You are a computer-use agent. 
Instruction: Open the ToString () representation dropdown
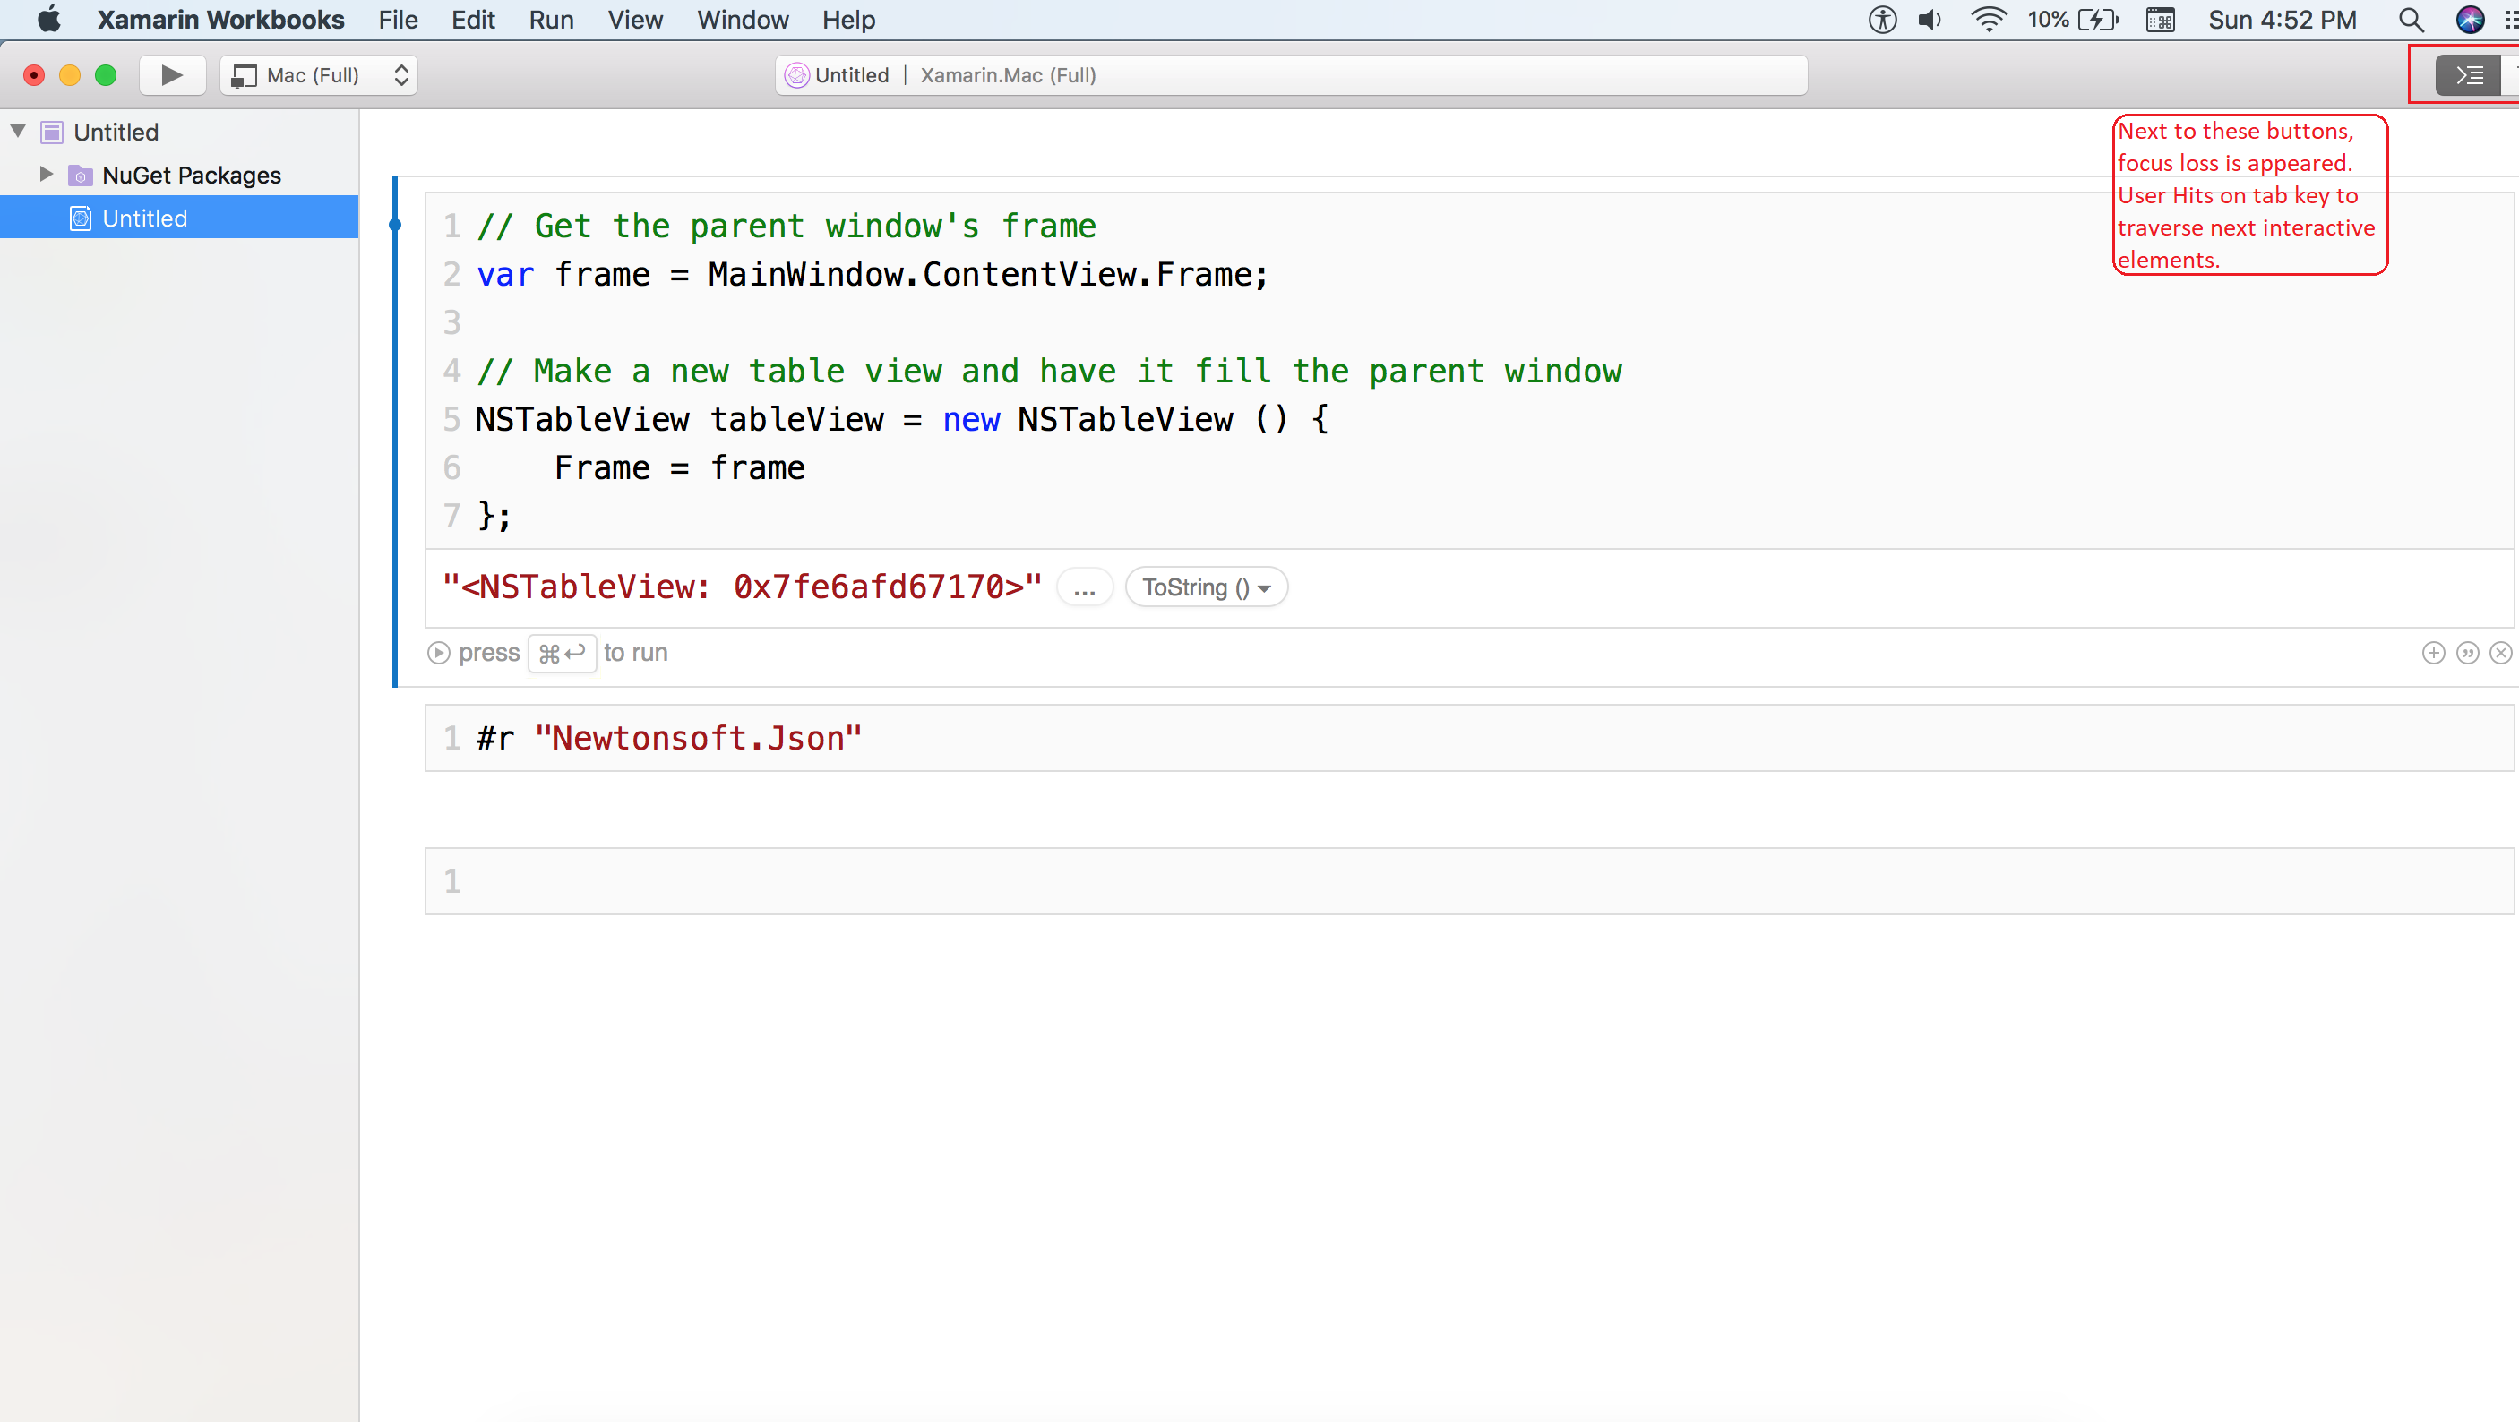[x=1206, y=587]
